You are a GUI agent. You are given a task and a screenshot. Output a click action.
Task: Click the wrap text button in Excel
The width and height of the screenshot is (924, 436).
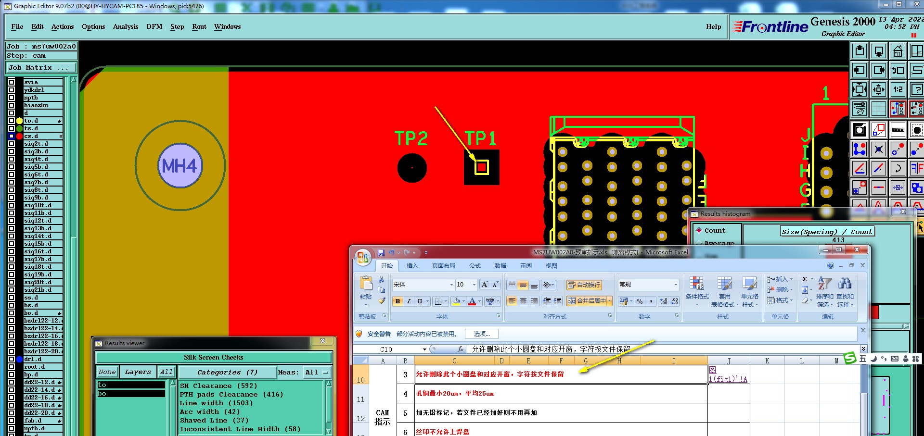click(x=584, y=285)
